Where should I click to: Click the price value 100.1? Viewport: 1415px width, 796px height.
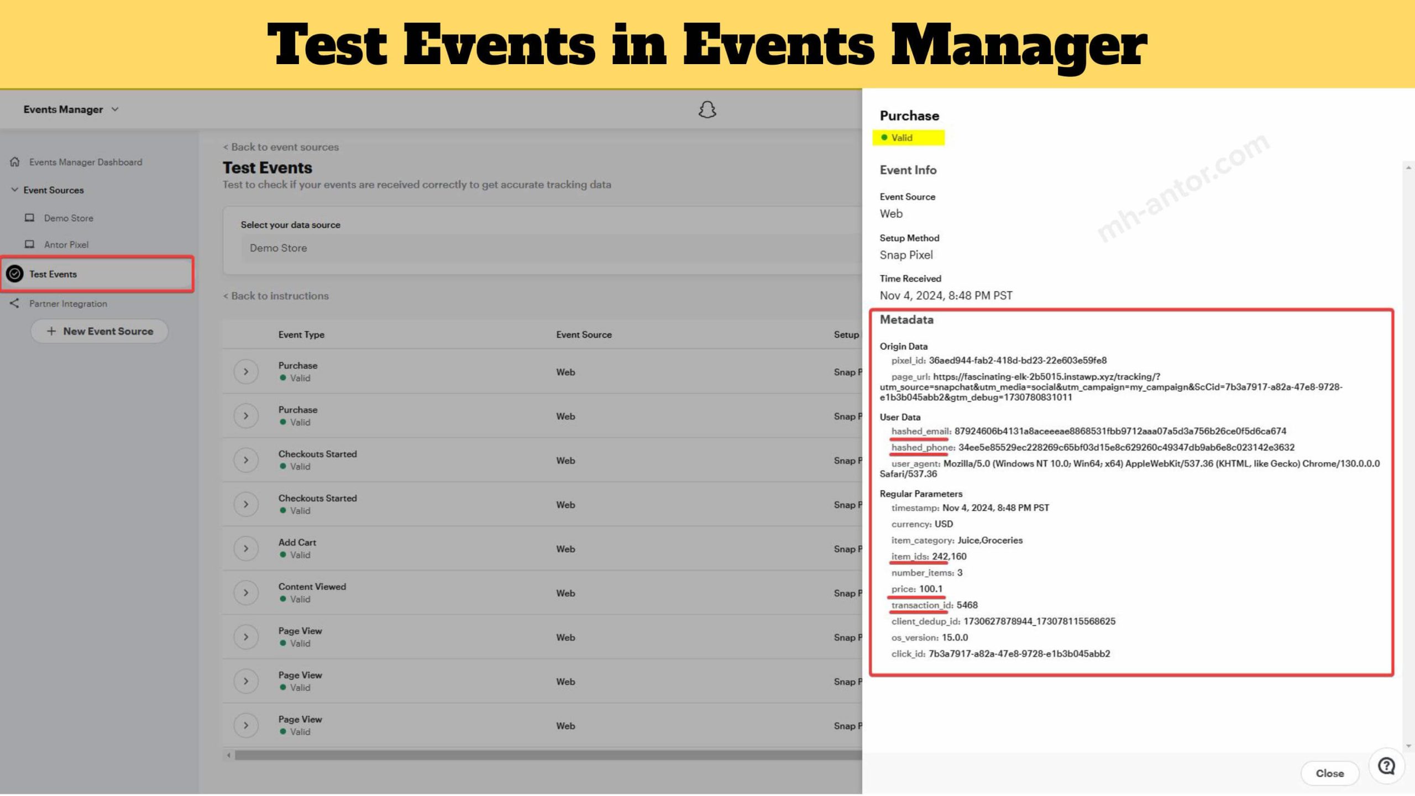click(931, 589)
